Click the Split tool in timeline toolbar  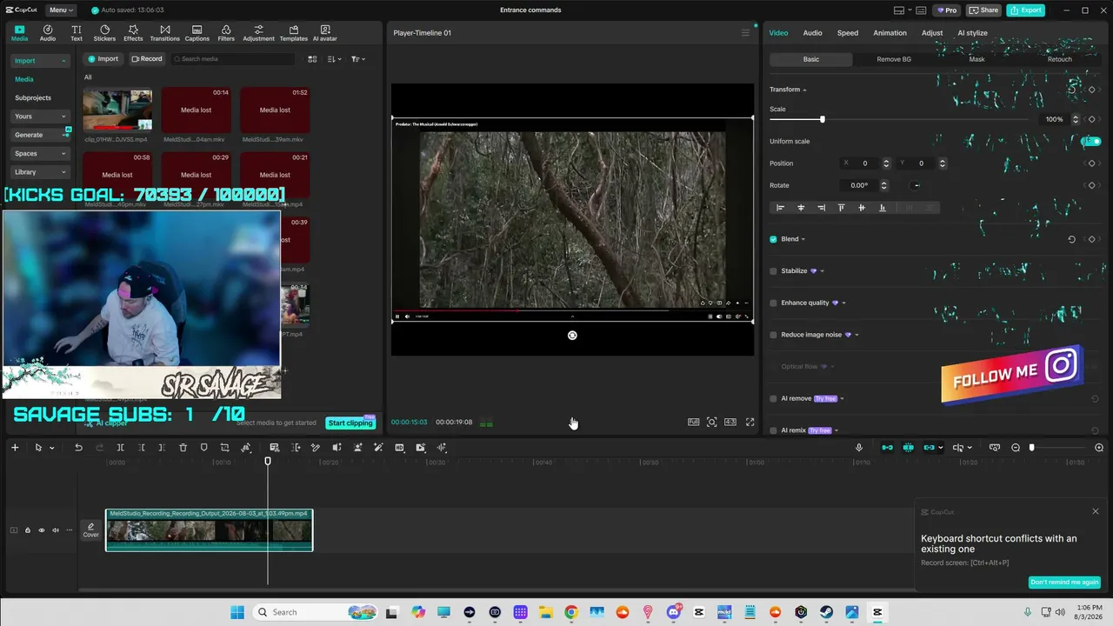120,448
